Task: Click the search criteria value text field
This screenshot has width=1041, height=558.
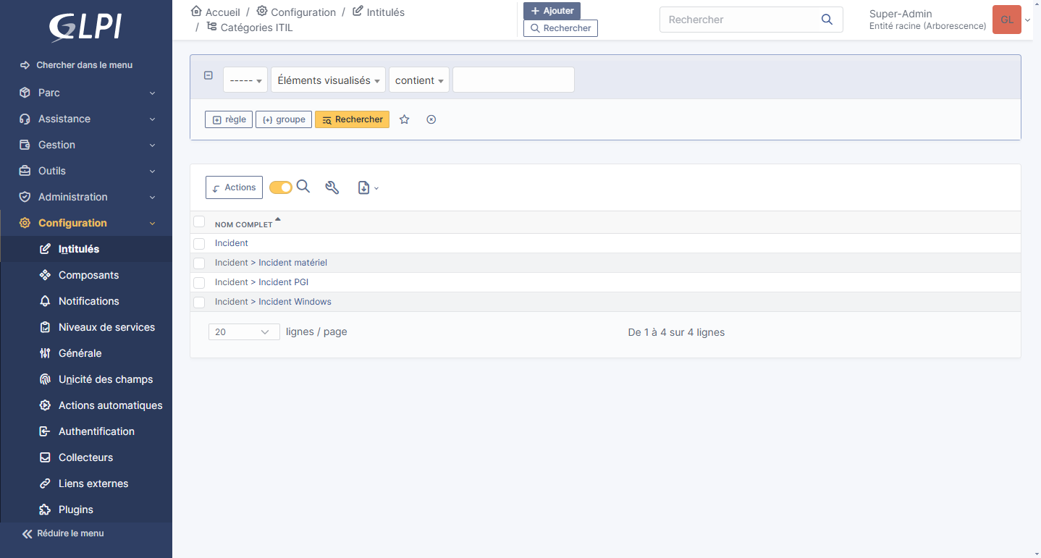Action: 513,80
